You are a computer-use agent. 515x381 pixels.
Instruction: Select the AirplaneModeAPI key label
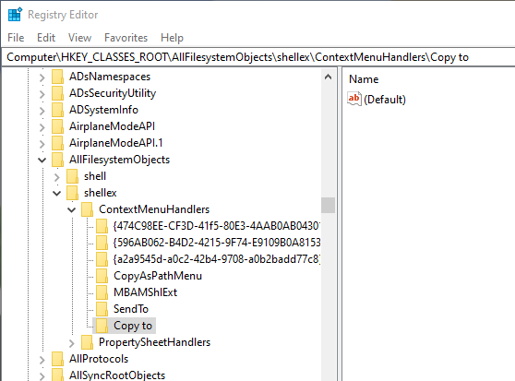112,126
